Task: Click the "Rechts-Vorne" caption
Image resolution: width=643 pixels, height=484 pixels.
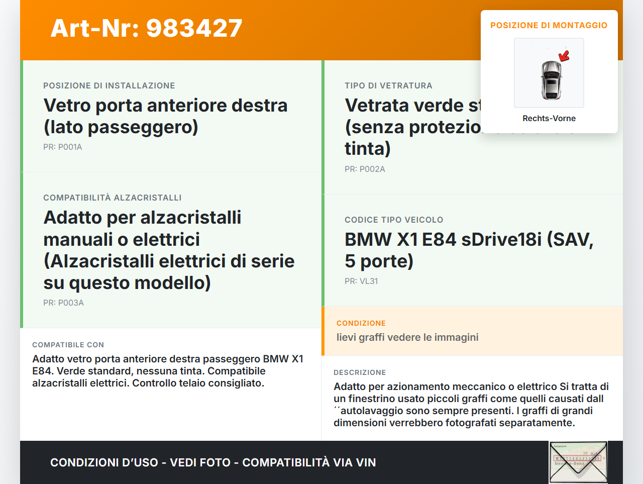Action: 549,119
